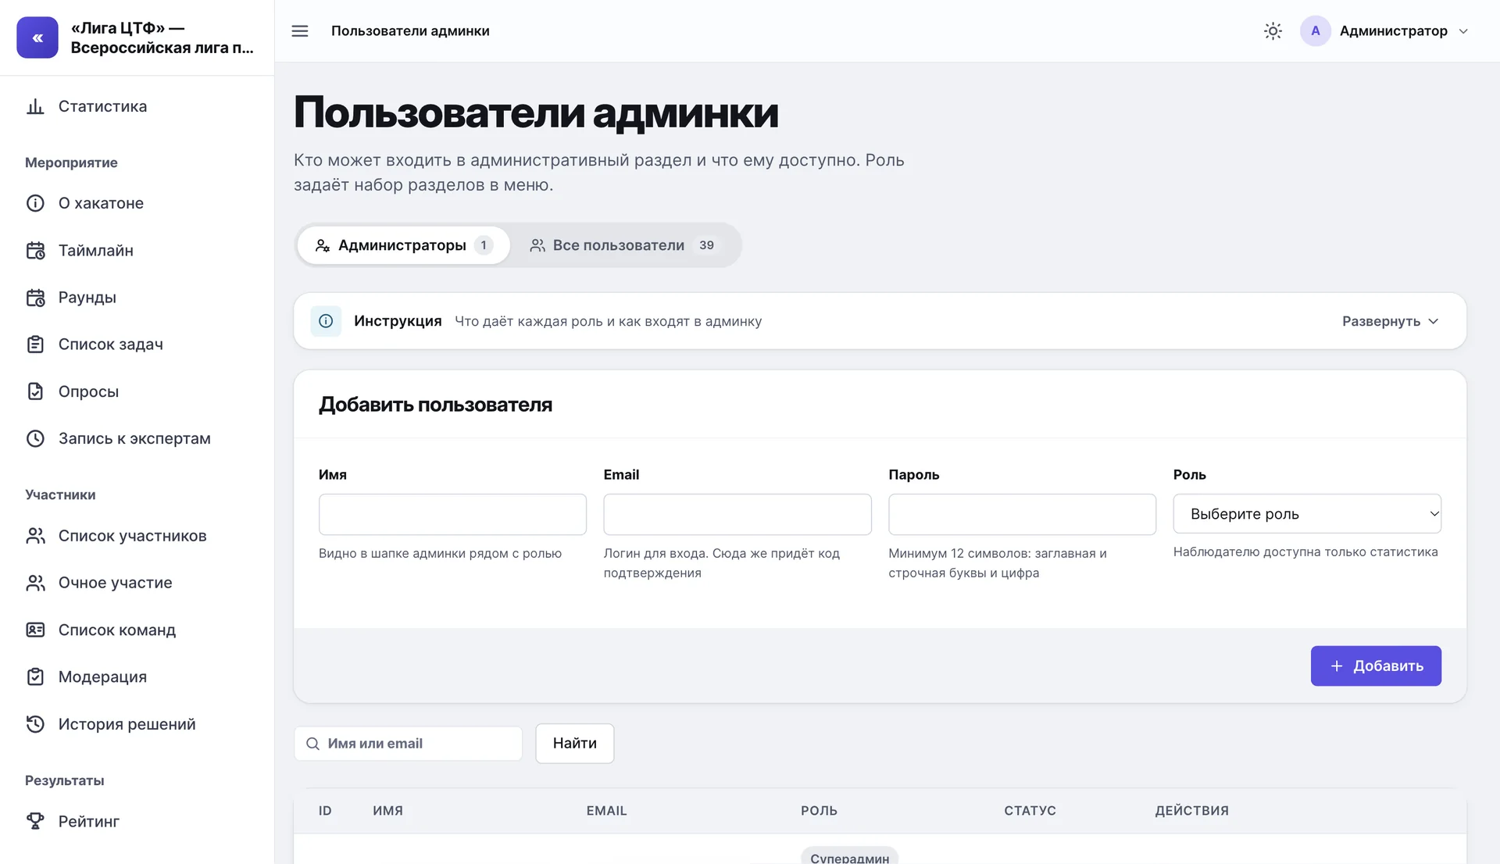Click the Рейтинг trophy icon
Image resolution: width=1500 pixels, height=864 pixels.
coord(35,821)
